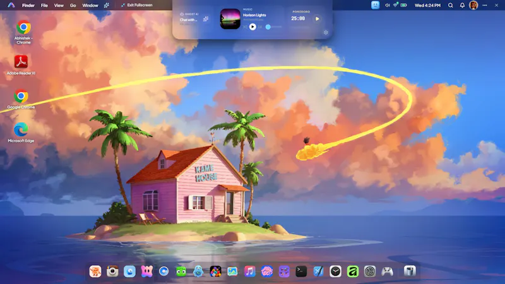Click the logo at menu bar start

11,5
